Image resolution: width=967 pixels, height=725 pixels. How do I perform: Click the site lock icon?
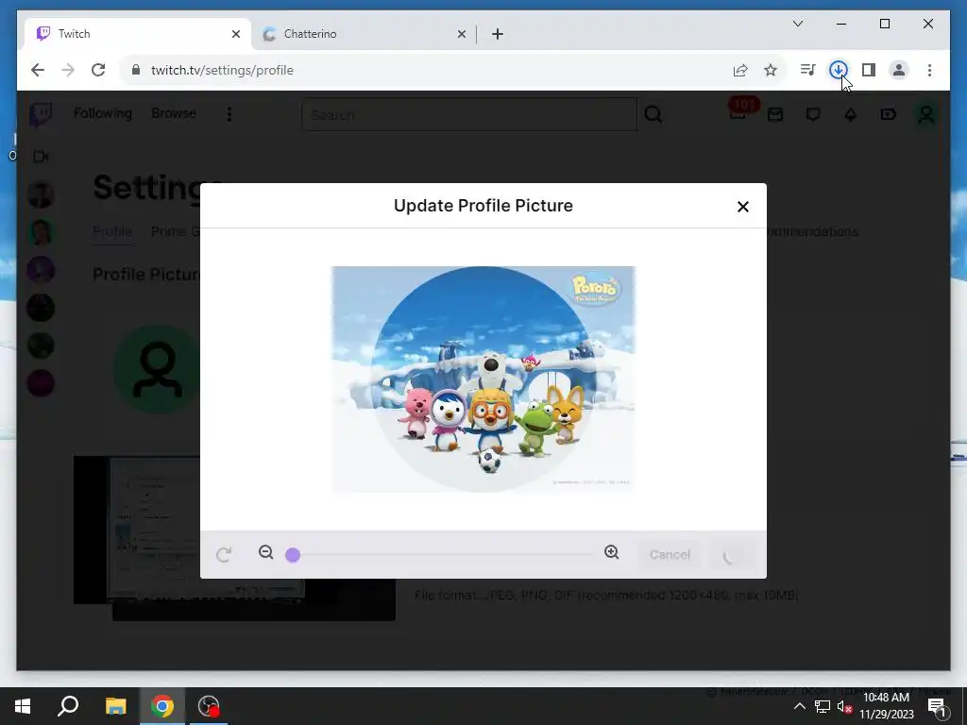136,70
